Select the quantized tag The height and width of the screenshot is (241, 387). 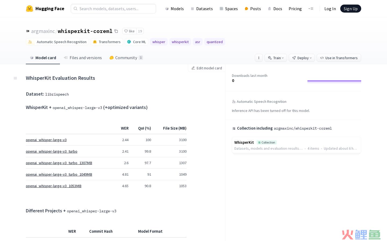(215, 42)
